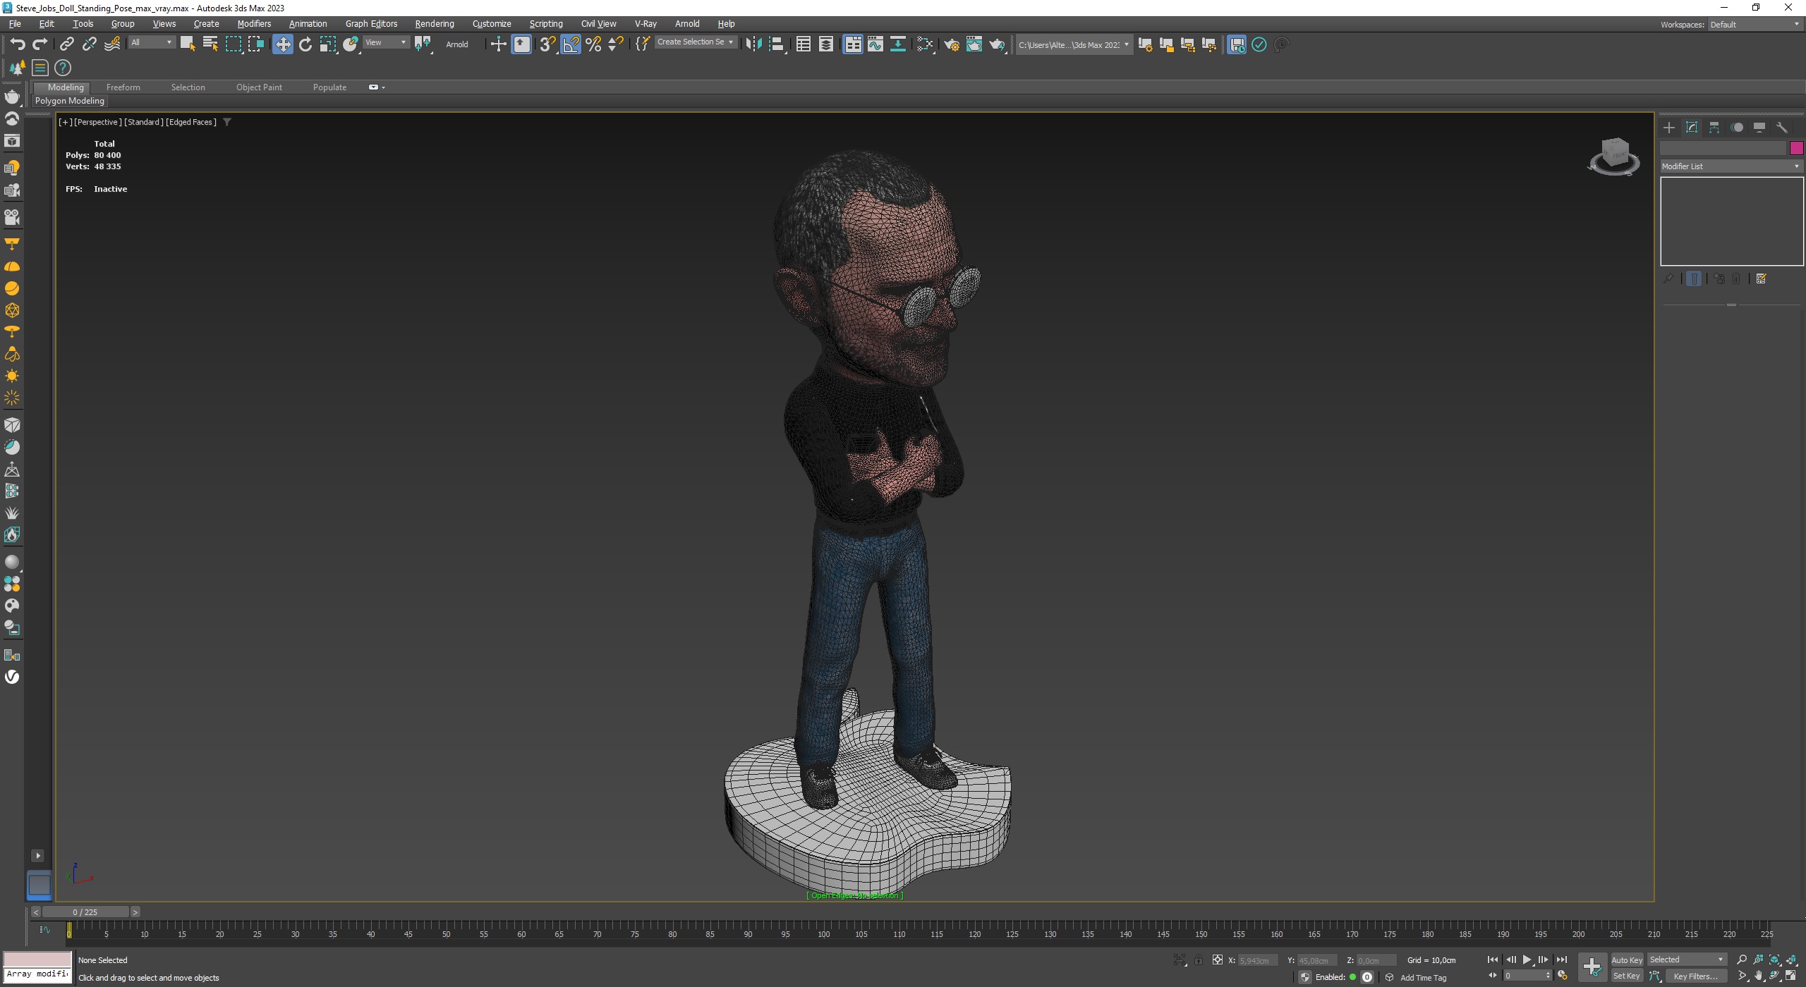Screen dimensions: 1806x987
Task: Click the pink object color swatch
Action: (1796, 148)
